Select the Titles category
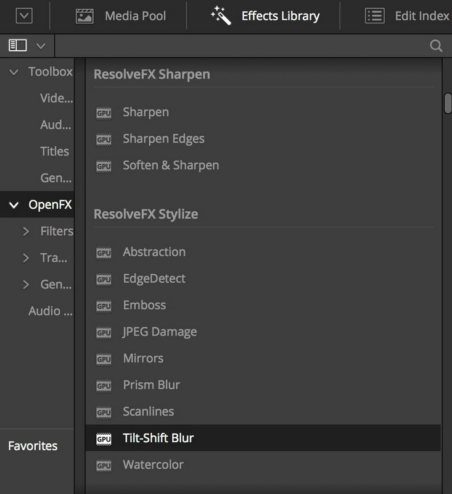This screenshot has width=452, height=494. coord(54,151)
